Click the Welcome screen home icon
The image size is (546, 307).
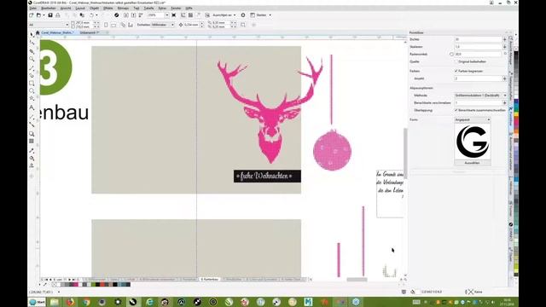(x=38, y=32)
